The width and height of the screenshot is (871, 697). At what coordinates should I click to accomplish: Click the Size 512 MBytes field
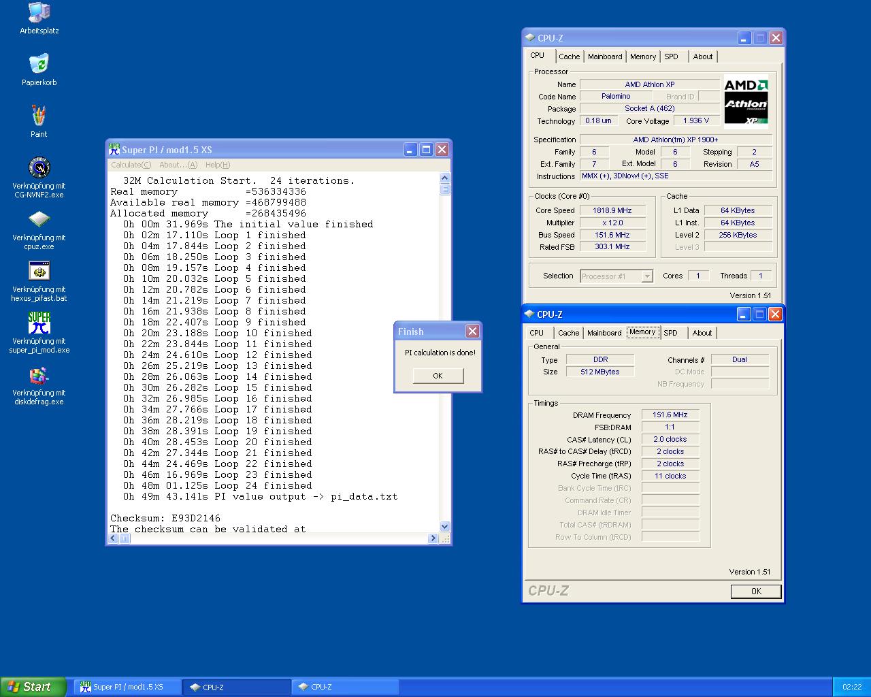600,372
